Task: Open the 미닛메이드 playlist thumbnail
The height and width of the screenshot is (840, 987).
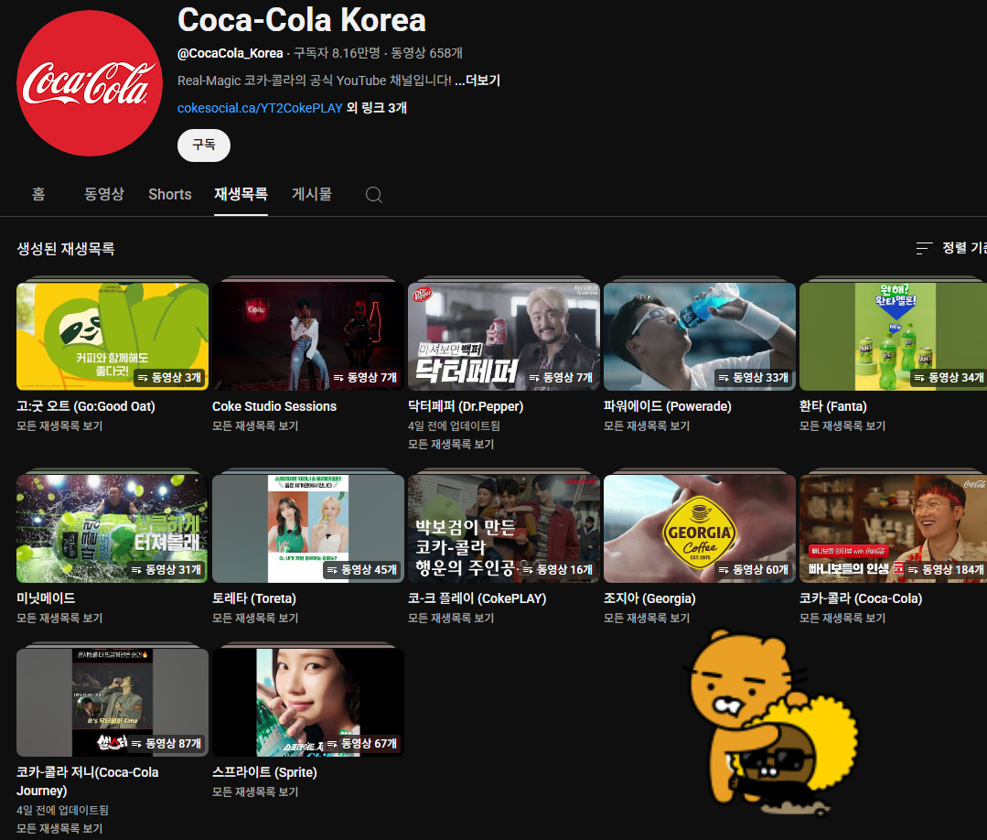Action: click(x=112, y=528)
